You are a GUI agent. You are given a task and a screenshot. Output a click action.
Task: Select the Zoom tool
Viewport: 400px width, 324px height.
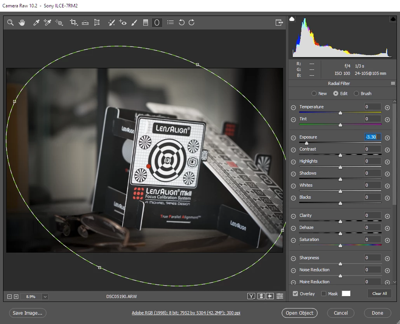pyautogui.click(x=10, y=23)
